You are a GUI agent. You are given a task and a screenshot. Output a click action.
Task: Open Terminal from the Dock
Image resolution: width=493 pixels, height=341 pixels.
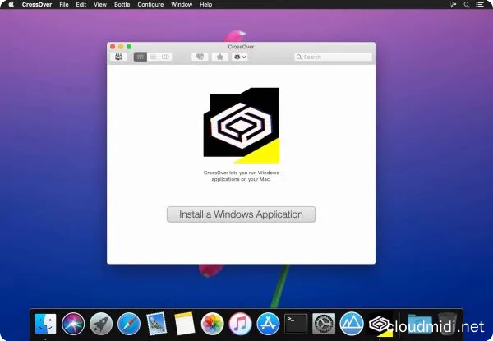click(x=296, y=324)
